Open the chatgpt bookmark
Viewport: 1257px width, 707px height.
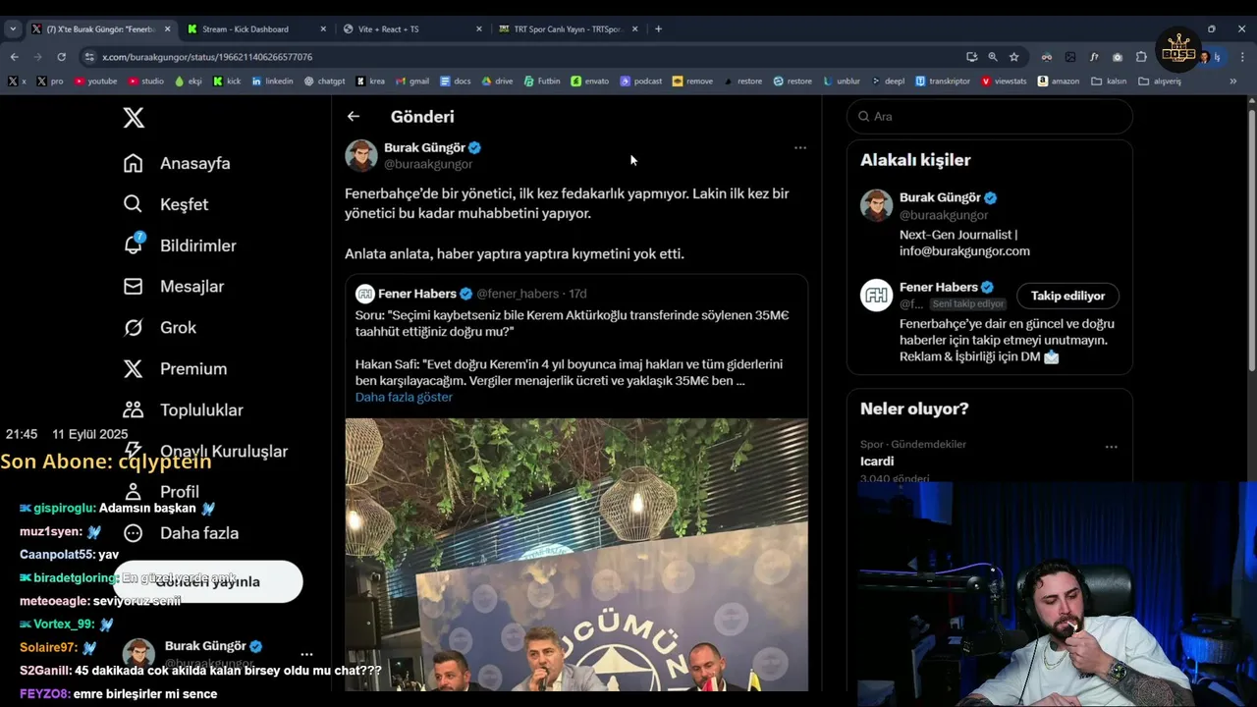pyautogui.click(x=325, y=82)
